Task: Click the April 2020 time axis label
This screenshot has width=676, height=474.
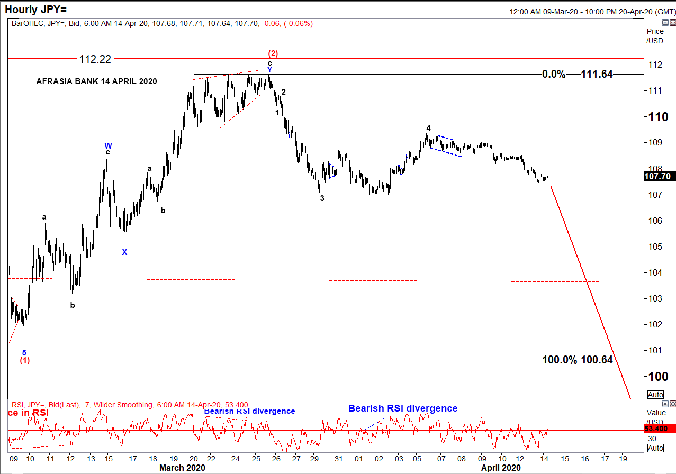Action: click(501, 468)
